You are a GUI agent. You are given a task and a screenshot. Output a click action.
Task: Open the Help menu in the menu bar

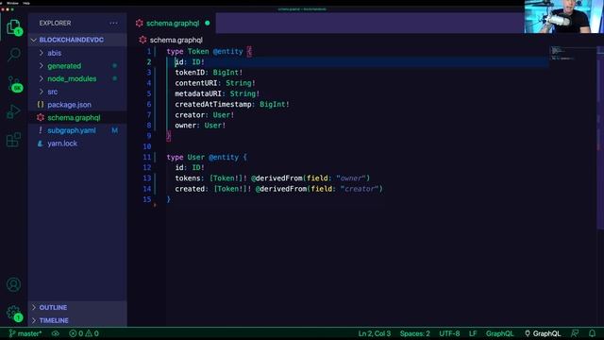pyautogui.click(x=26, y=3)
